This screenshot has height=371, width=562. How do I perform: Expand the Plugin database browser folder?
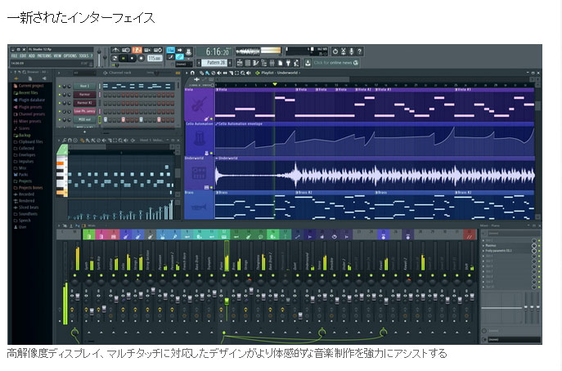click(32, 98)
